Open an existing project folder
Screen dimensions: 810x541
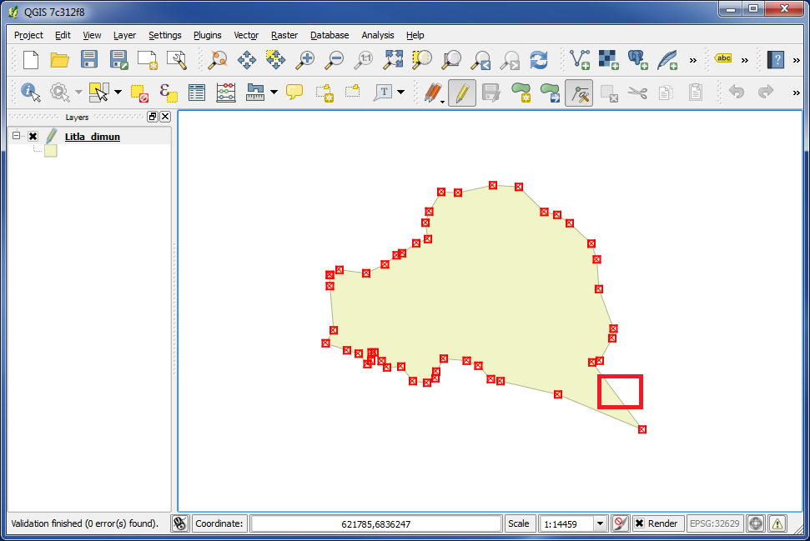coord(60,60)
